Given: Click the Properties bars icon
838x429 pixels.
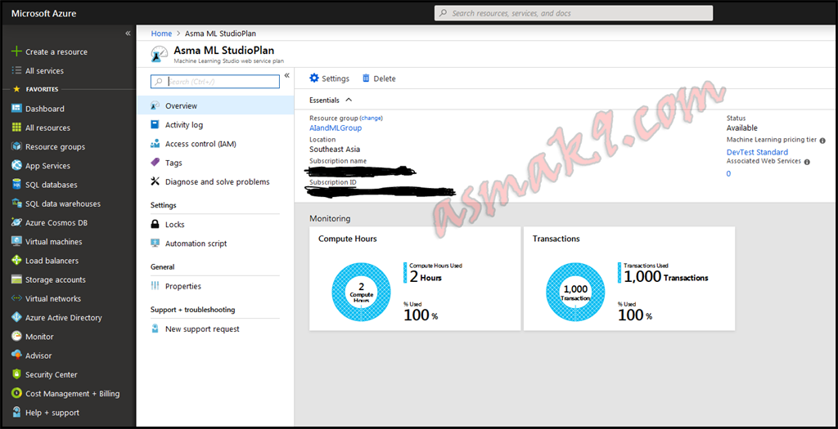Looking at the screenshot, I should [x=155, y=286].
